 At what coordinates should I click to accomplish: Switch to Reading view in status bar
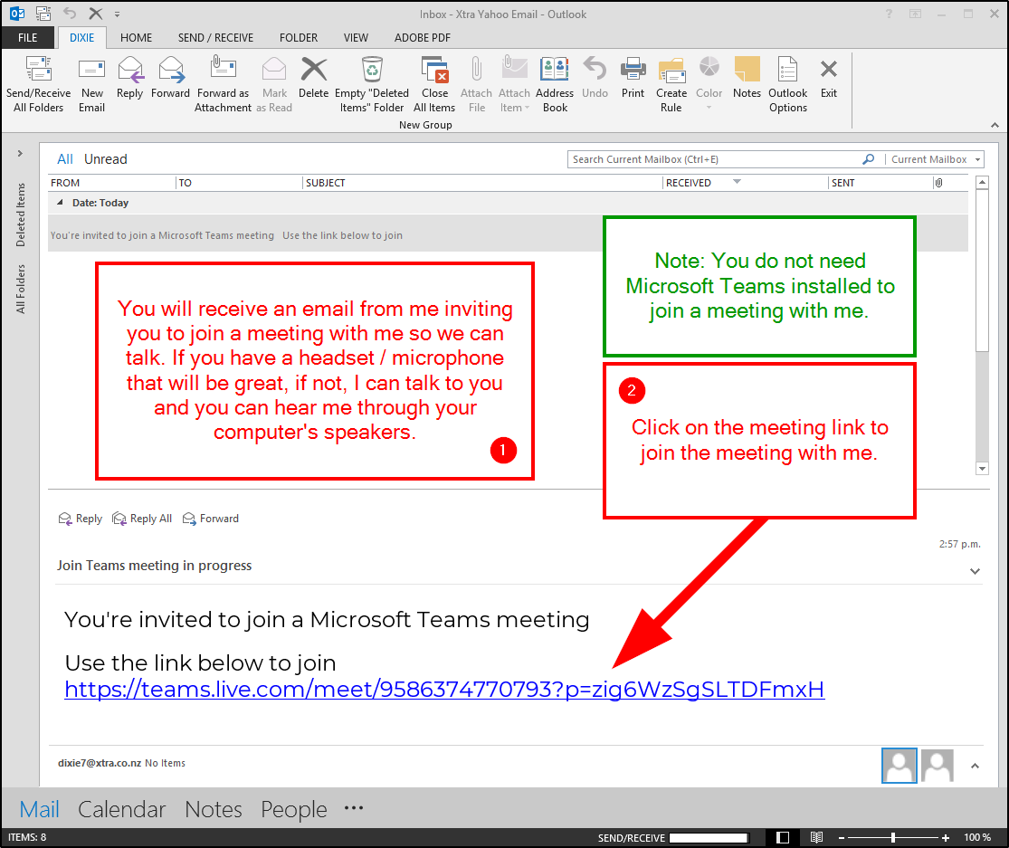point(816,837)
